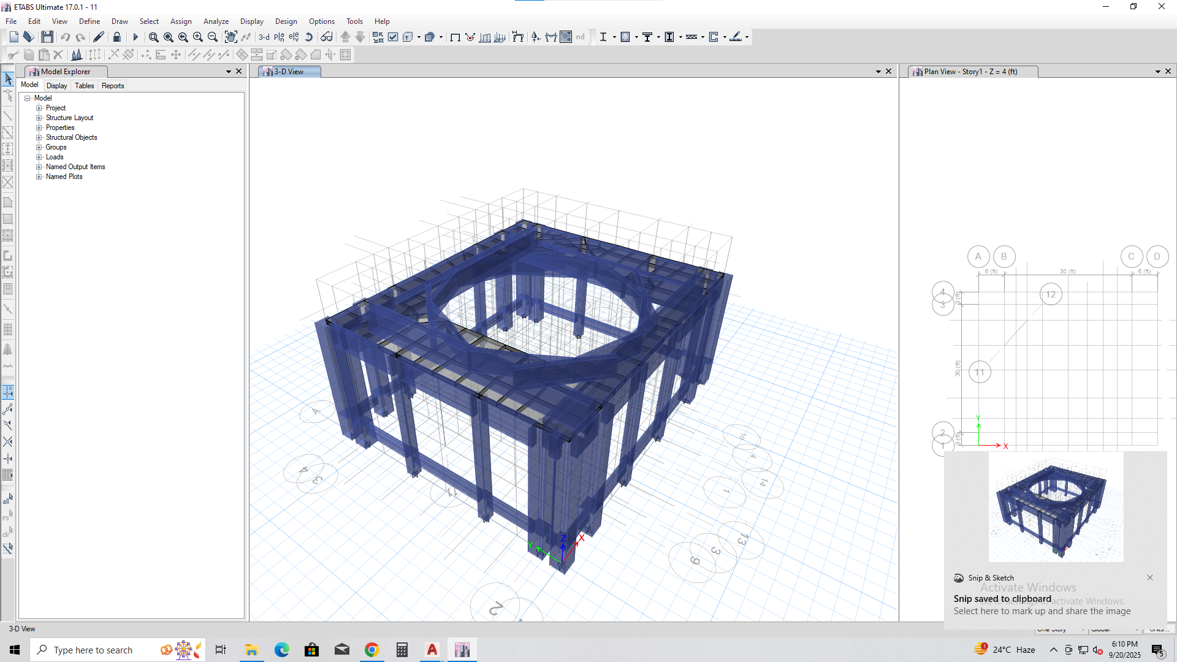Viewport: 1177px width, 662px height.
Task: Click the Move Up in List arrow
Action: (345, 37)
